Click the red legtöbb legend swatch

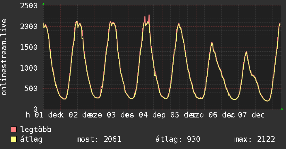click(x=14, y=130)
